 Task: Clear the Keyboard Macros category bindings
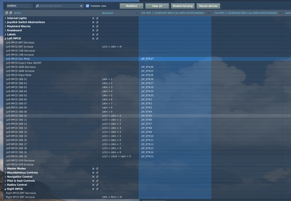[x=93, y=26]
